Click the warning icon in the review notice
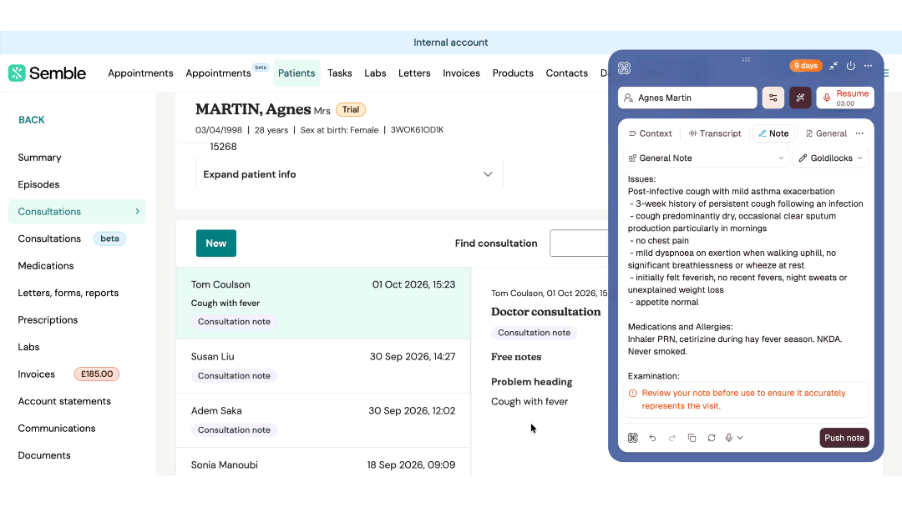The height and width of the screenshot is (507, 902). pos(633,394)
